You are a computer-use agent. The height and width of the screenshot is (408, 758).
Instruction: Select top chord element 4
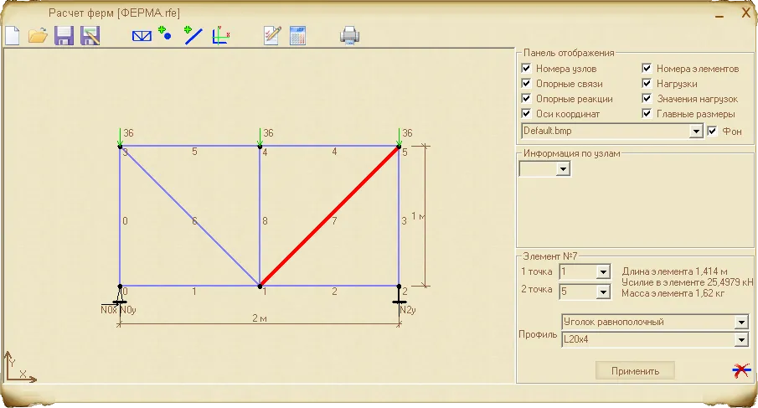point(329,146)
